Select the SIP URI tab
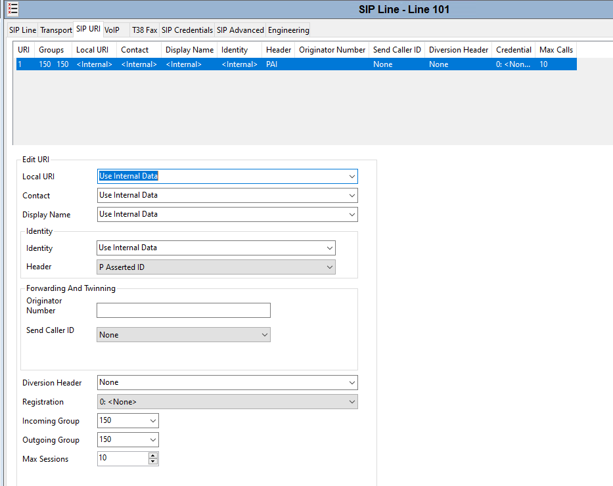Screen dimensions: 613x486 coord(88,29)
